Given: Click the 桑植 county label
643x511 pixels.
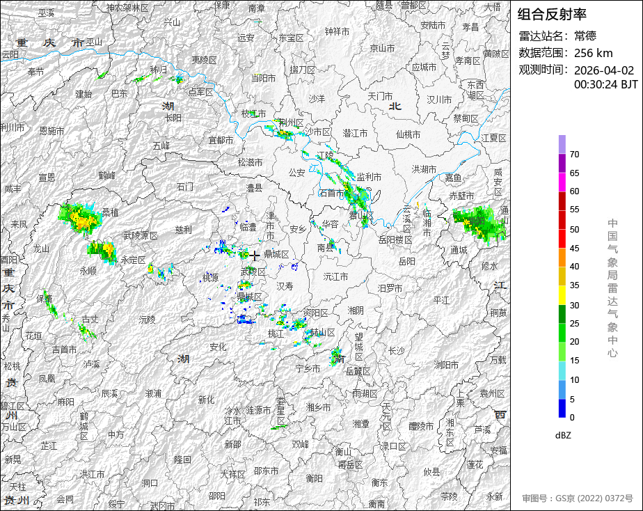Looking at the screenshot, I should pos(111,212).
